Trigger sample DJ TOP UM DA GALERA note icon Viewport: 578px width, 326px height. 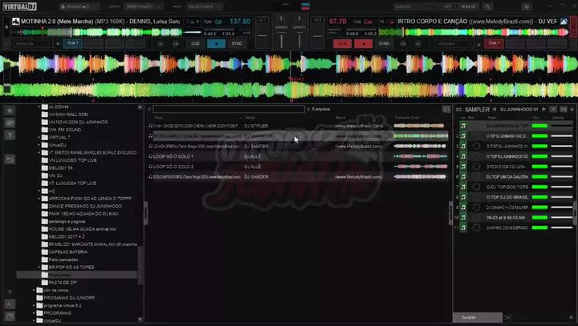click(x=463, y=177)
